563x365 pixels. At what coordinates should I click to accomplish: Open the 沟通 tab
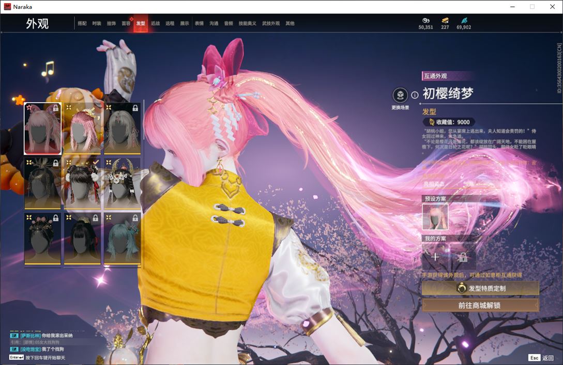point(214,23)
